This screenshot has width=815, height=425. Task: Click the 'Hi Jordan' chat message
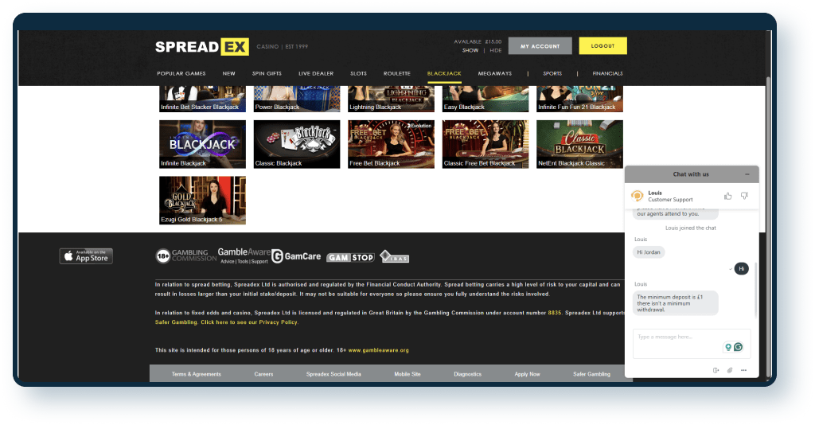tap(649, 252)
